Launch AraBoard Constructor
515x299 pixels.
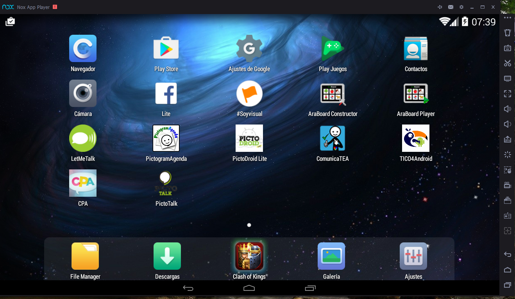point(333,94)
